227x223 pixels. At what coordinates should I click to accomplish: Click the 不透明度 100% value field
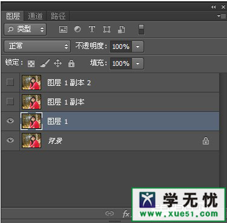(x=120, y=47)
